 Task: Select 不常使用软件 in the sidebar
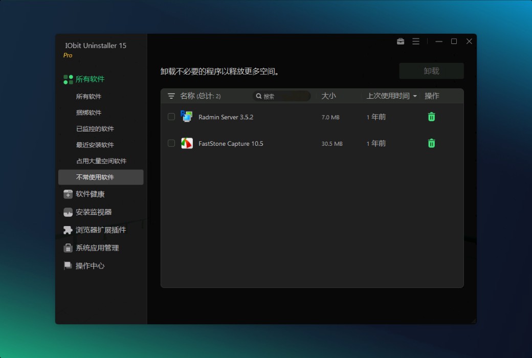101,177
